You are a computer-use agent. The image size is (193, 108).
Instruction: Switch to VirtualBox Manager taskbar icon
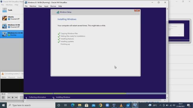coord(114,105)
